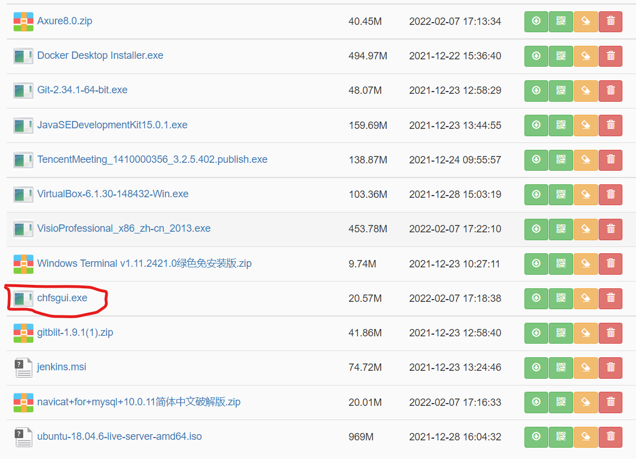The height and width of the screenshot is (459, 636).
Task: Open the Axure8.0.zip file link
Action: pyautogui.click(x=65, y=21)
